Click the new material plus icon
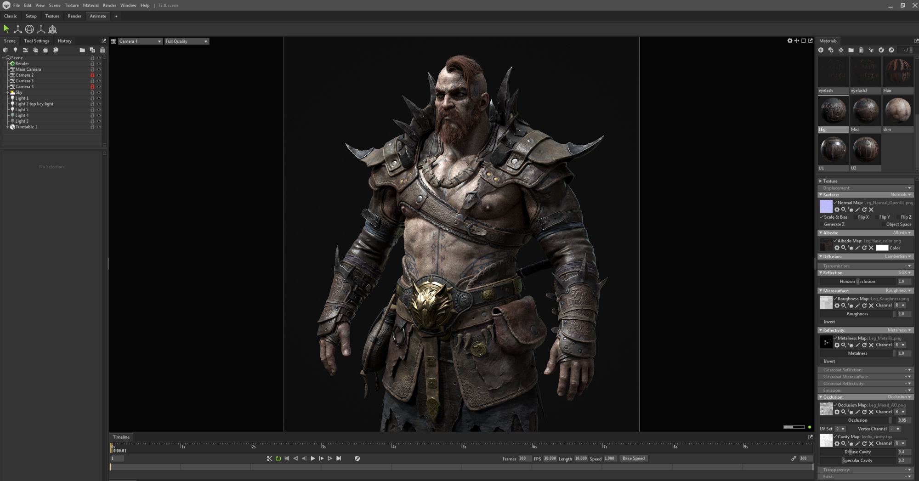The height and width of the screenshot is (481, 919). (x=821, y=50)
